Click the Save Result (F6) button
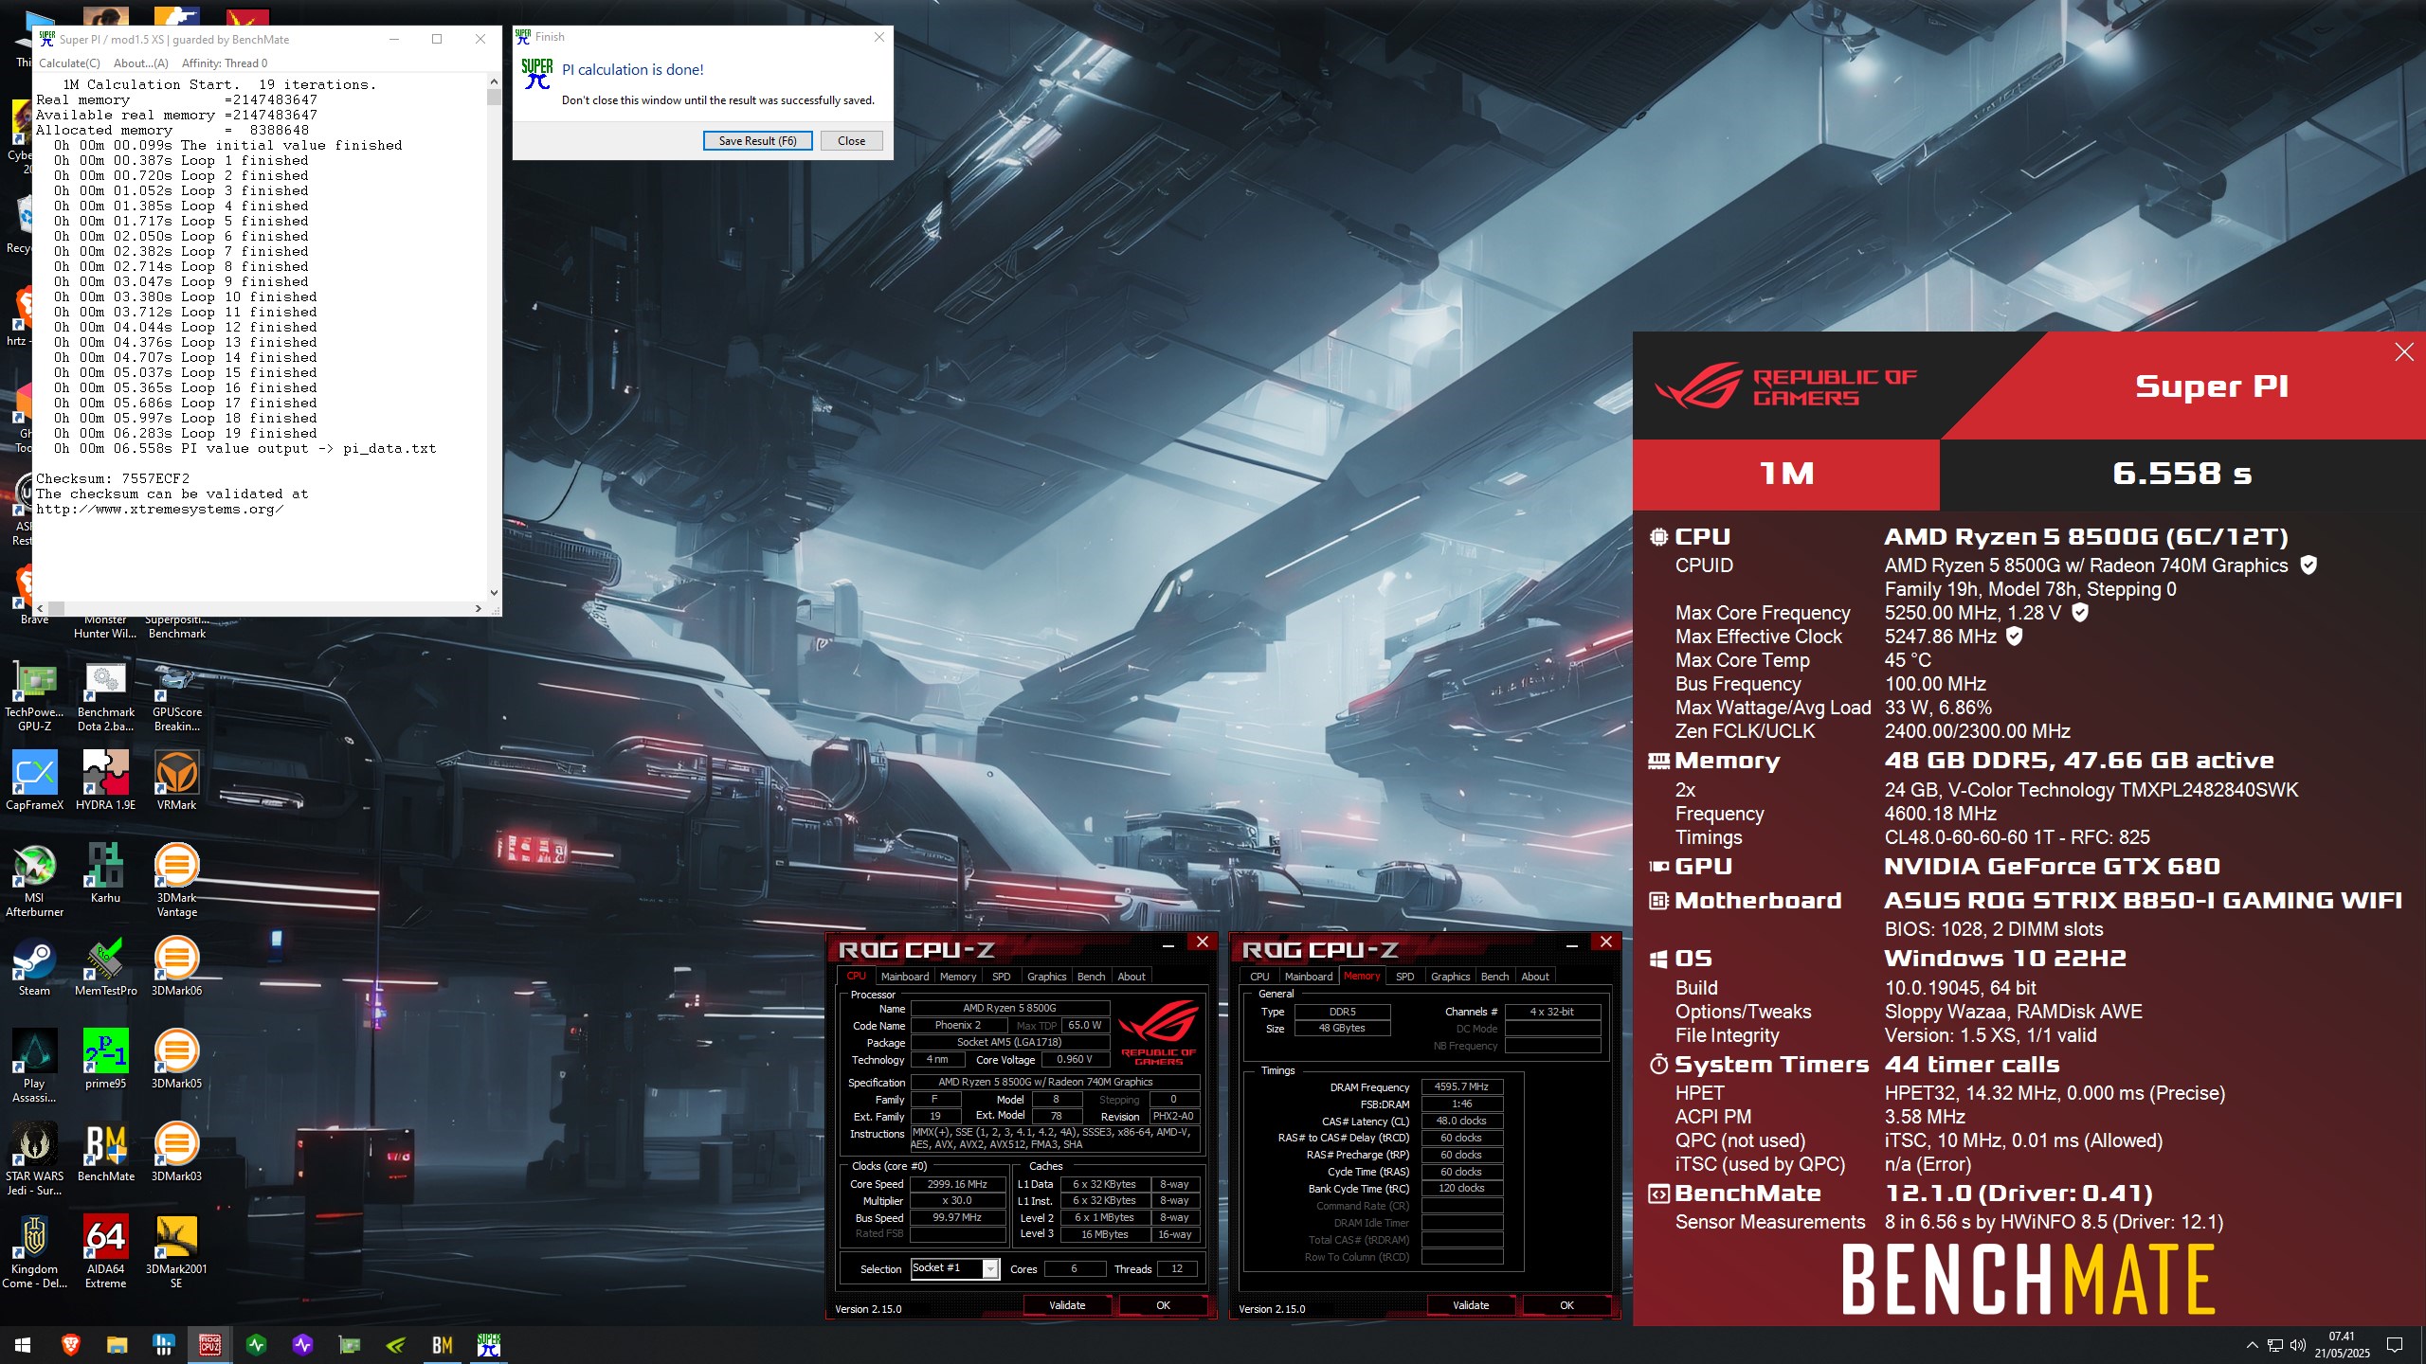This screenshot has width=2426, height=1364. 757,141
